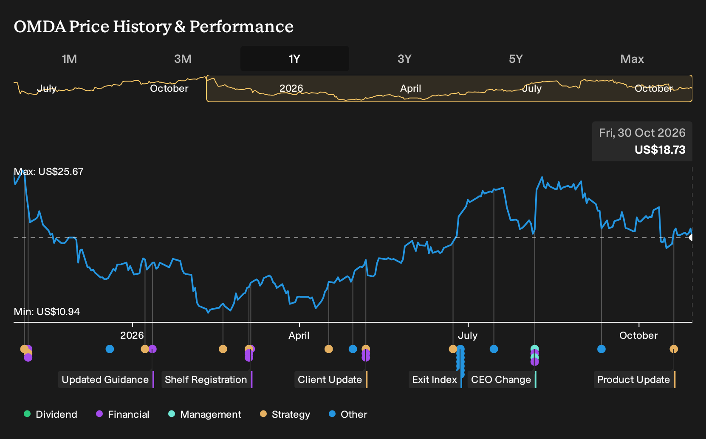The image size is (706, 439).
Task: Click the teal Management marker above CEO Change
Action: tap(534, 349)
